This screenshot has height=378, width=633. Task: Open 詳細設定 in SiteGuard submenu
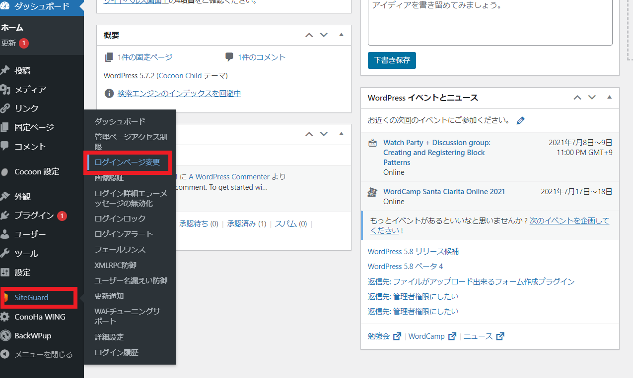pyautogui.click(x=109, y=337)
